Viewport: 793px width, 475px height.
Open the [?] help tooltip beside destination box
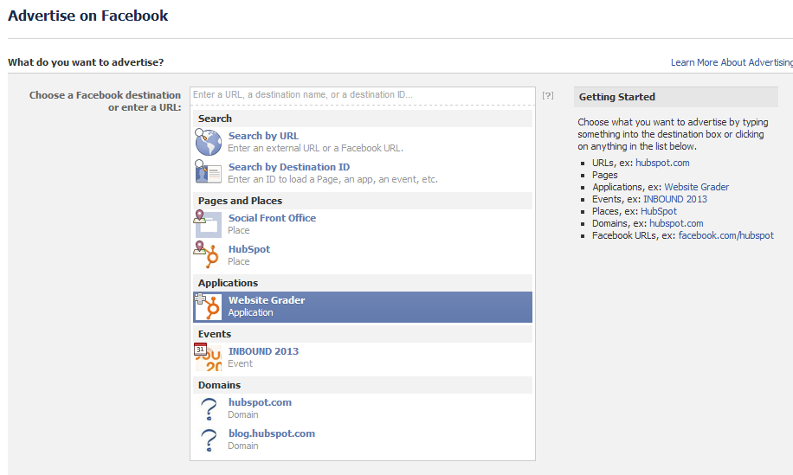(548, 95)
